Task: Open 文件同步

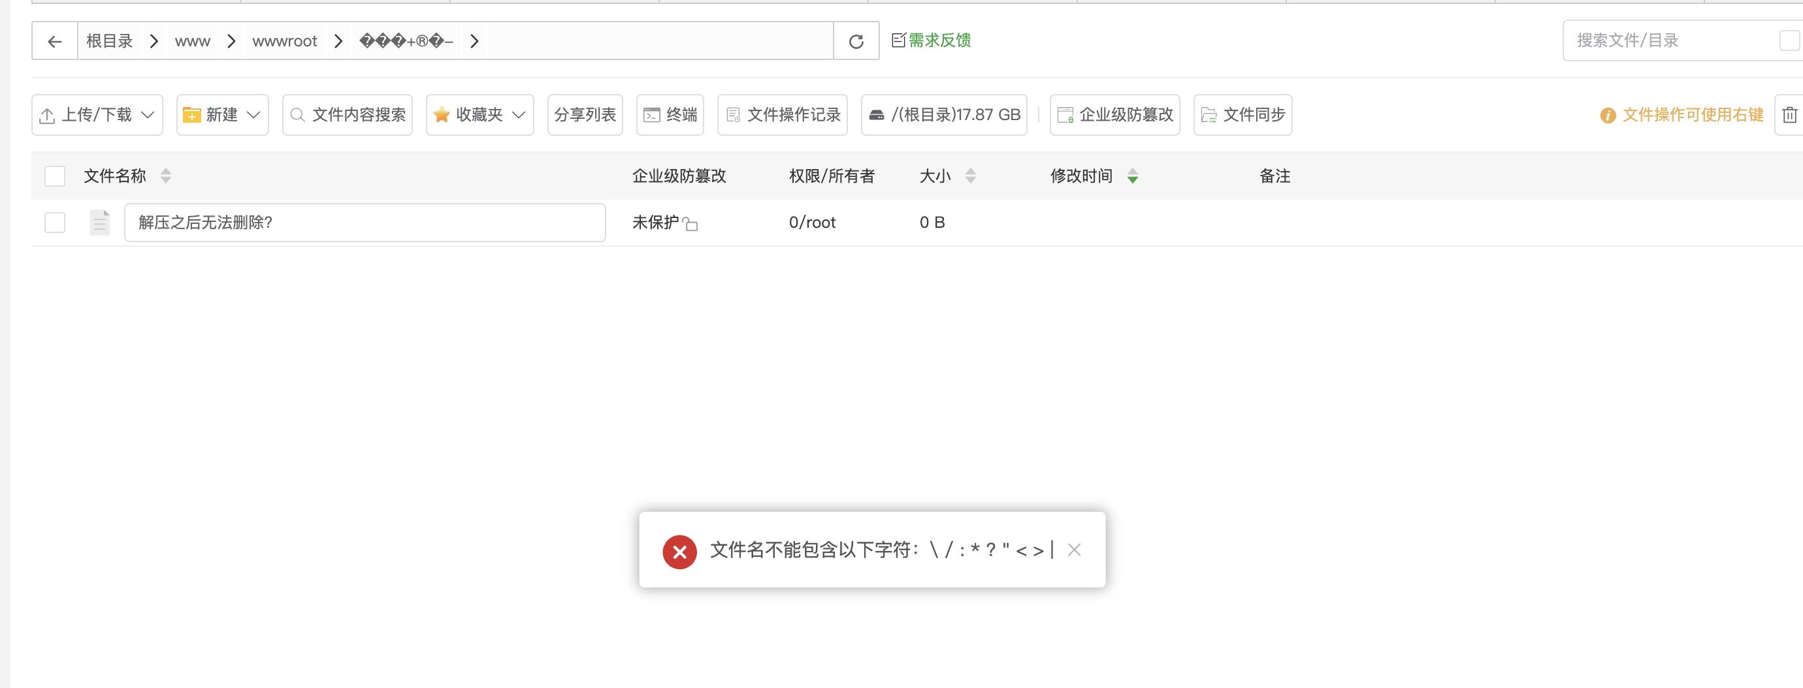Action: coord(1243,115)
